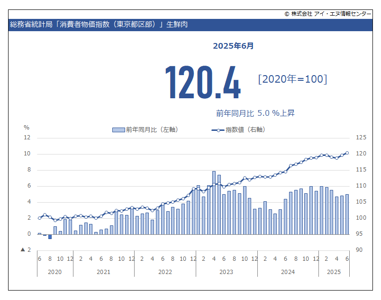Image resolution: width=381 pixels, height=300 pixels.
Task: Click the year label '2021' on x-axis
Action: (x=103, y=272)
